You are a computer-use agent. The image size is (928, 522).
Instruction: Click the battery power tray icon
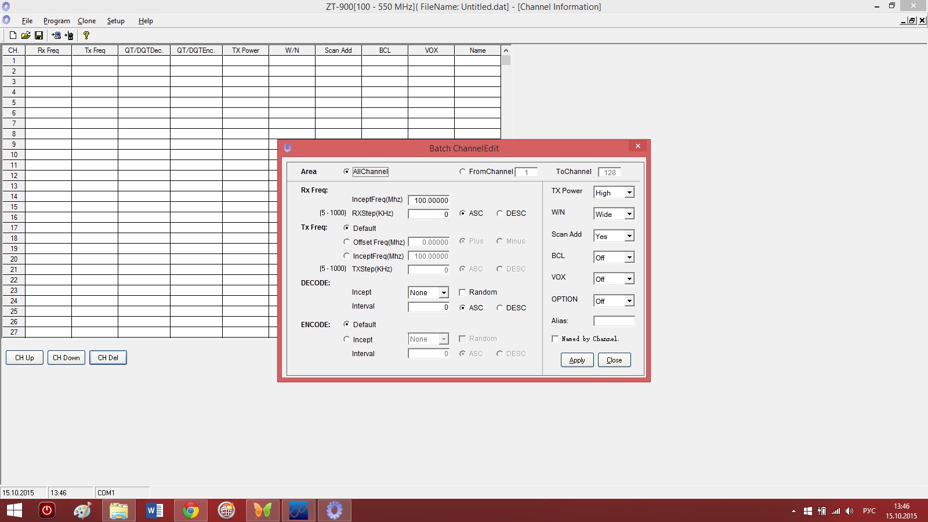point(822,511)
